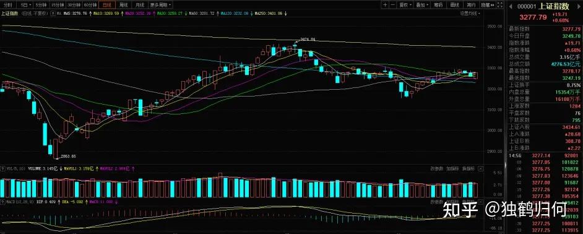Click the MA250 indicator value

coord(268,13)
